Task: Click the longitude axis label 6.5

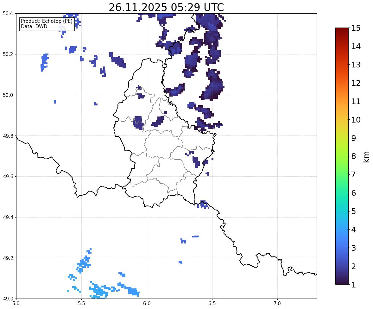Action: pos(212,304)
